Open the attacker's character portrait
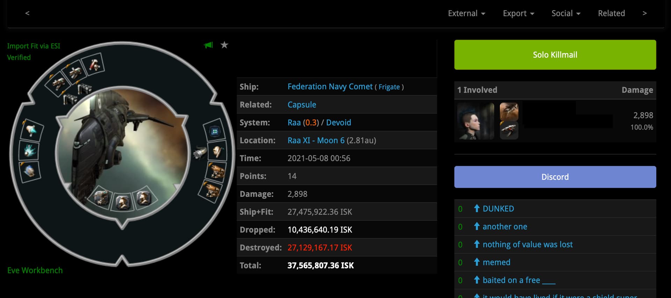The height and width of the screenshot is (298, 671). 476,121
